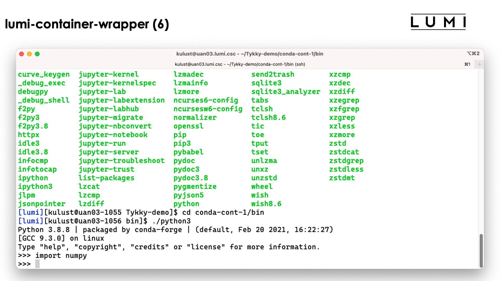Add a new terminal tab with plus icon
This screenshot has width=500, height=281.
(479, 64)
